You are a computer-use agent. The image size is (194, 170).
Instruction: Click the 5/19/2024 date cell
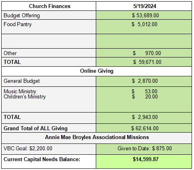[x=144, y=6]
